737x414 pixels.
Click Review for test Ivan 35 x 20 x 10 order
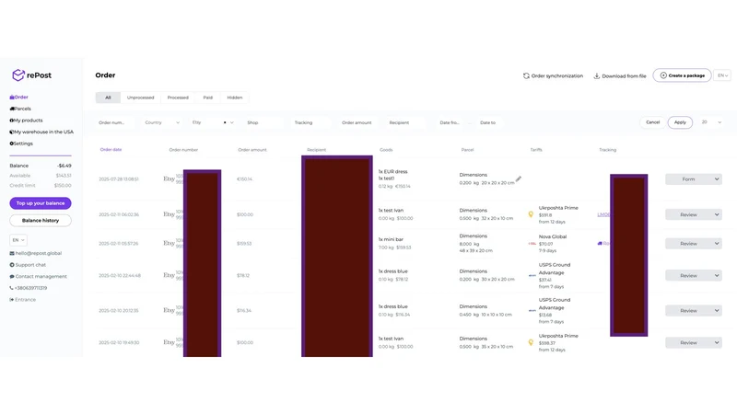click(688, 342)
